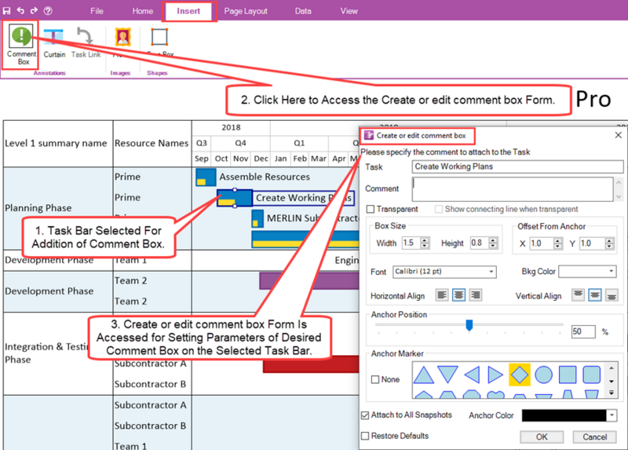Check Show connecting line when transparent

439,209
